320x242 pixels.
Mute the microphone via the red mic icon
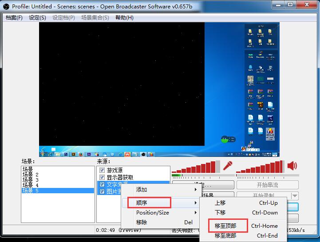coord(228,166)
